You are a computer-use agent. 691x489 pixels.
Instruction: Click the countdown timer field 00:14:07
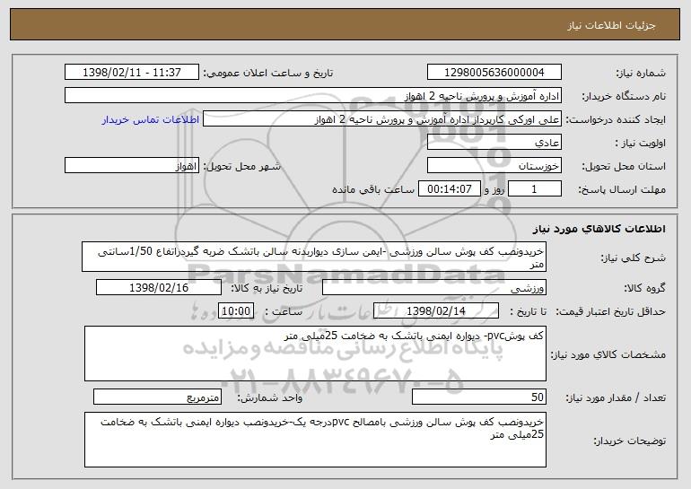[449, 188]
